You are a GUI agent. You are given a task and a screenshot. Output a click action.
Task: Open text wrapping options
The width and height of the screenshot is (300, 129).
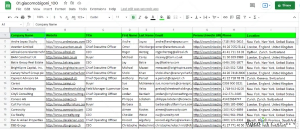tap(207, 17)
